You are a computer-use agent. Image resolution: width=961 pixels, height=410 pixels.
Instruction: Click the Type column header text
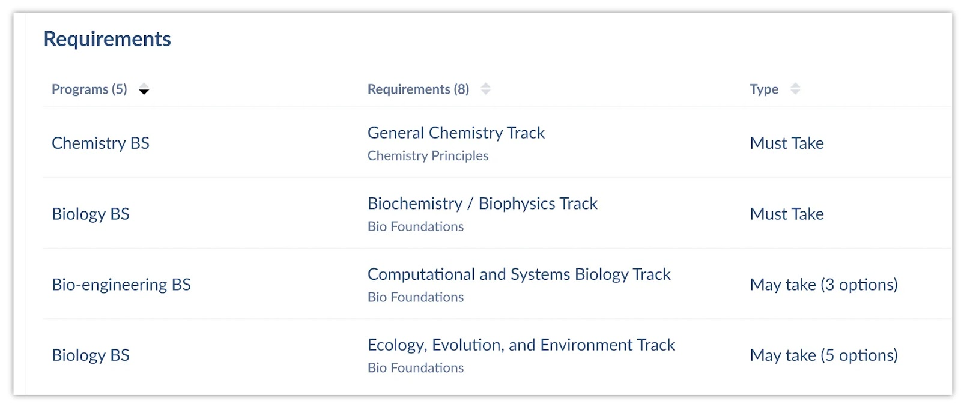pyautogui.click(x=763, y=89)
